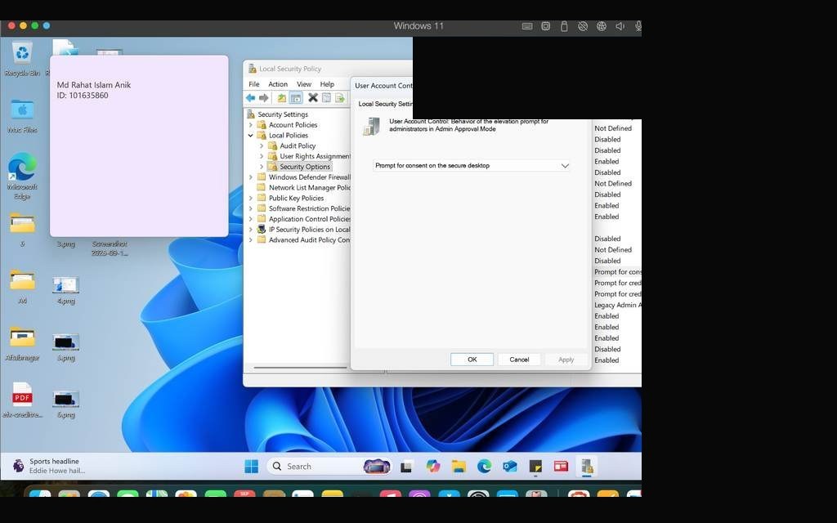Go up one level via folder icon

(281, 98)
